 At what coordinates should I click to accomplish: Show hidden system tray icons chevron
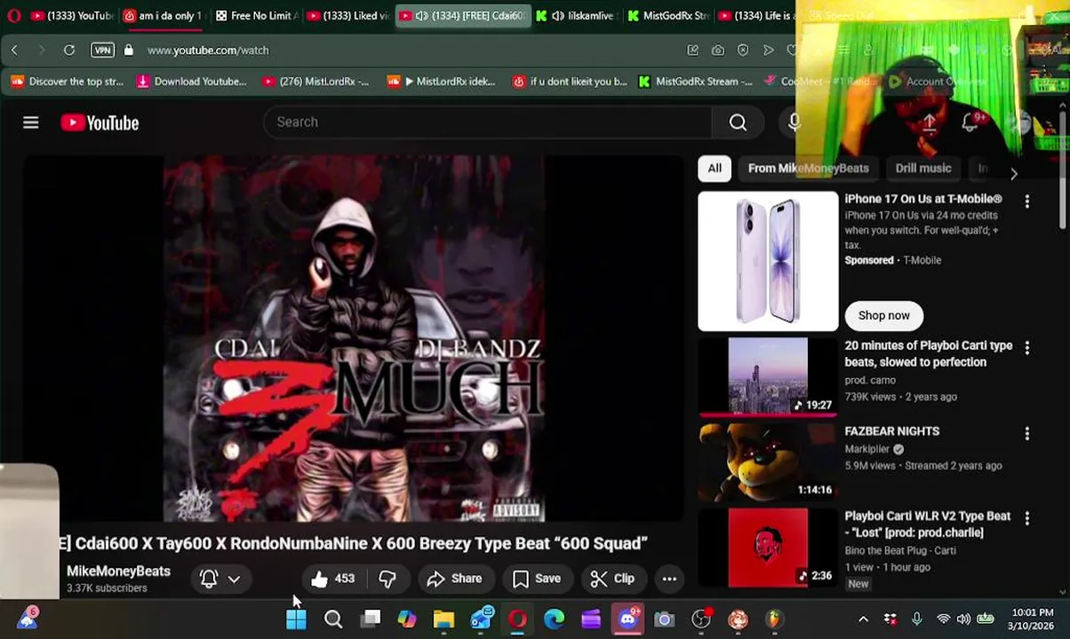pos(862,619)
